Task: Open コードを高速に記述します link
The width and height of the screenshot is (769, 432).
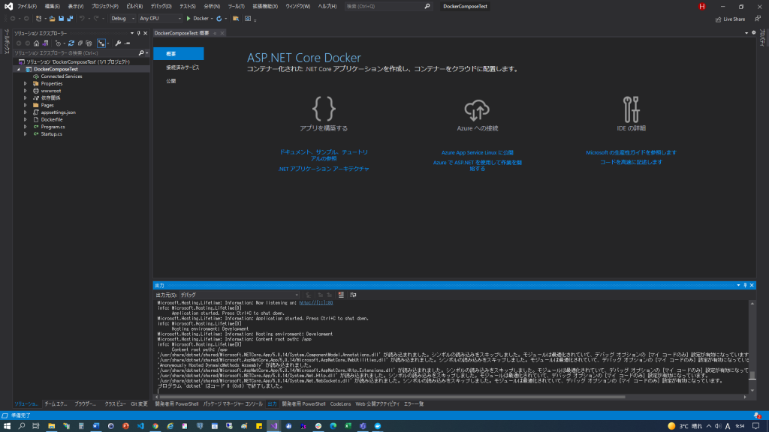Action: pos(631,162)
